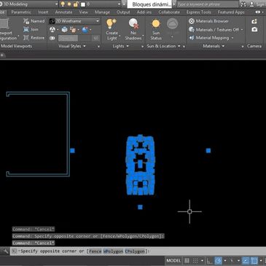Expand the Visual Styles panel arrow

85,46
